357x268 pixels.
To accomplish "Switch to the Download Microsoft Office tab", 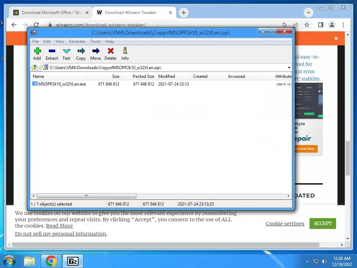I will 51,13.
